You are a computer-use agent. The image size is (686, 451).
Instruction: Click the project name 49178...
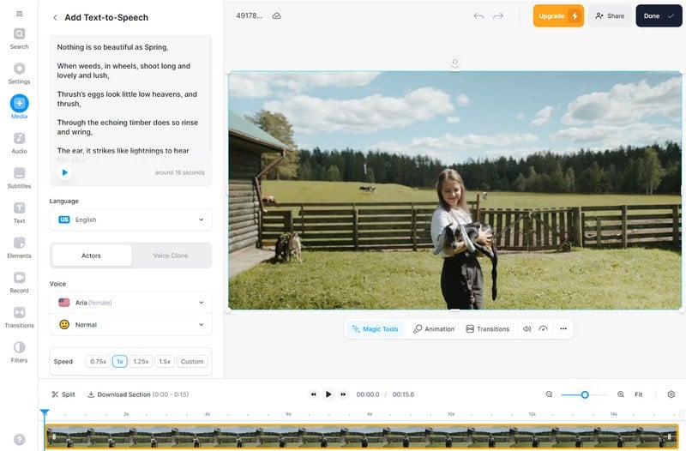250,15
